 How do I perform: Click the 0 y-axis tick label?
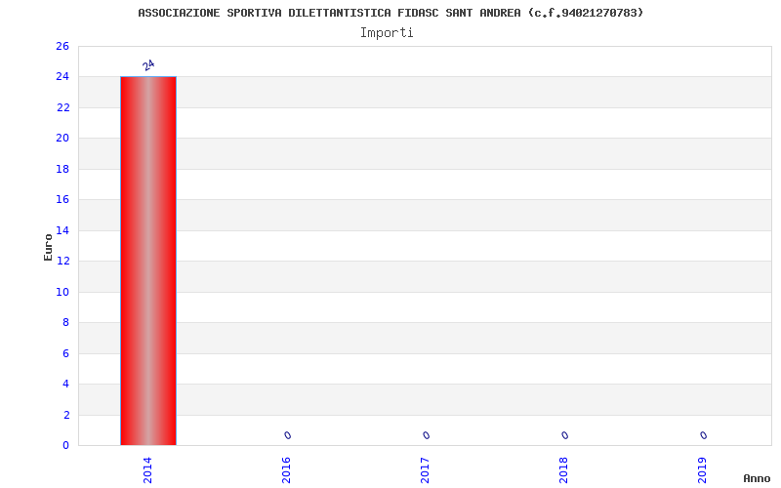click(x=65, y=445)
